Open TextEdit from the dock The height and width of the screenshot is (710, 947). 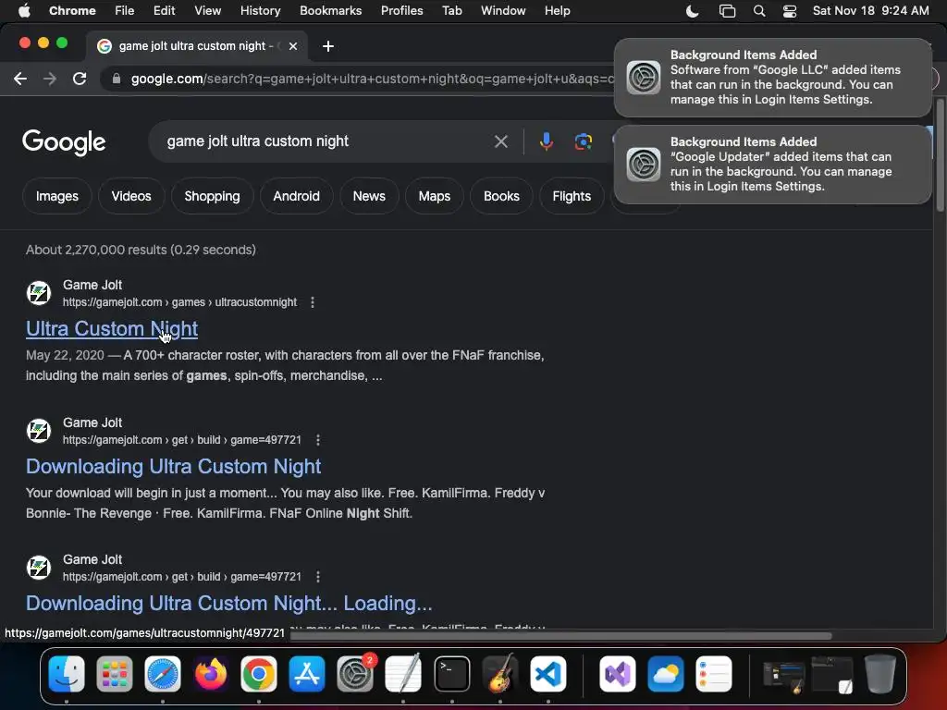tap(403, 674)
